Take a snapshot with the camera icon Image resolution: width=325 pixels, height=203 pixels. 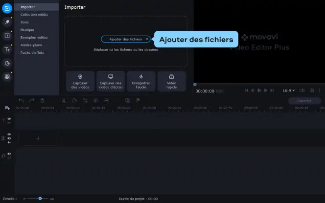point(312,90)
